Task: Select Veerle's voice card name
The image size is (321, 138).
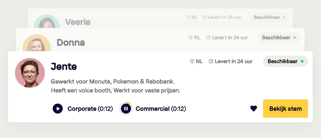Action: coord(78,22)
